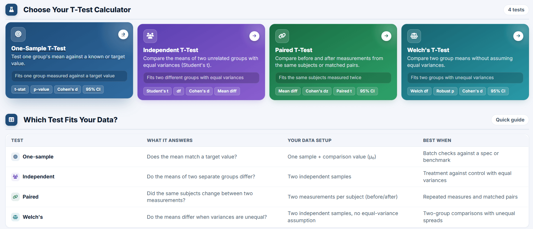
Task: Click the Cohen's dz tag
Action: click(317, 91)
